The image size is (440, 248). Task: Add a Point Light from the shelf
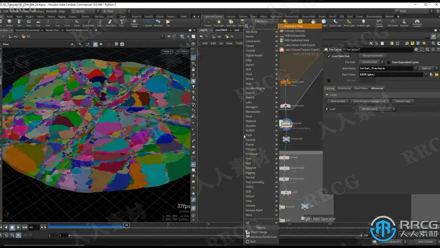tap(219, 23)
